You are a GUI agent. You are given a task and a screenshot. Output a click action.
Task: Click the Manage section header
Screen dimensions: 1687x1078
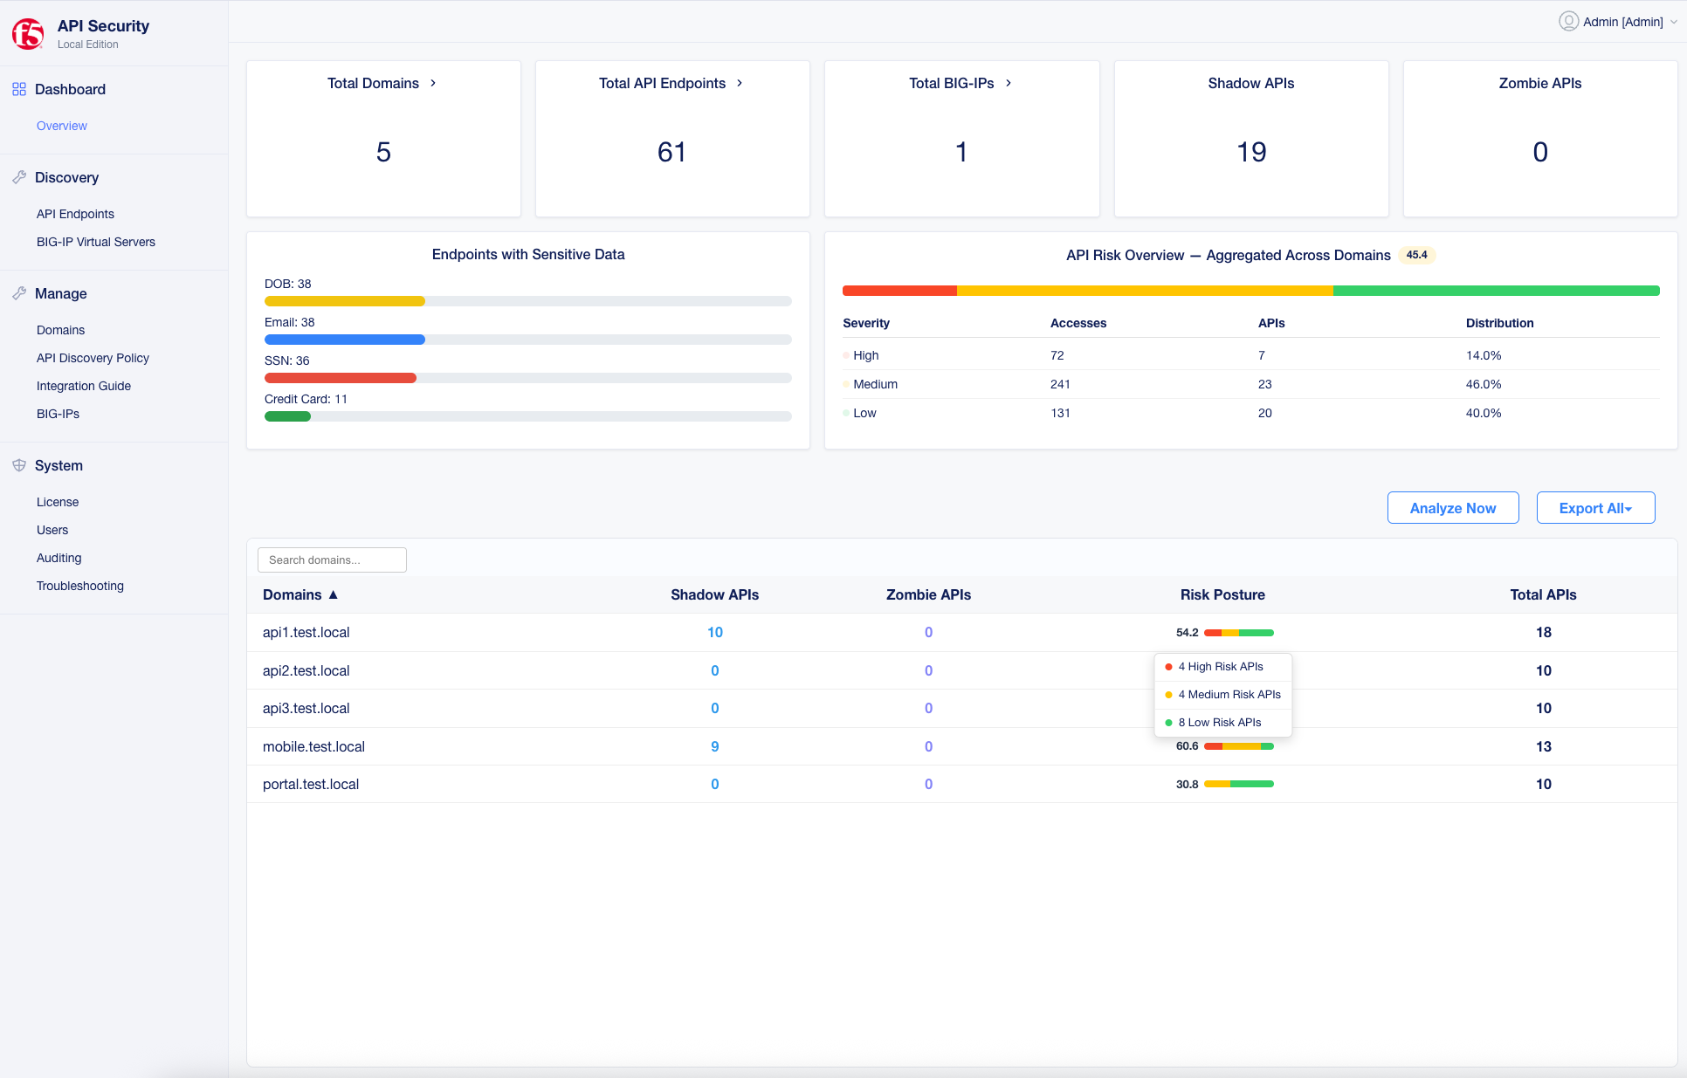click(x=60, y=293)
